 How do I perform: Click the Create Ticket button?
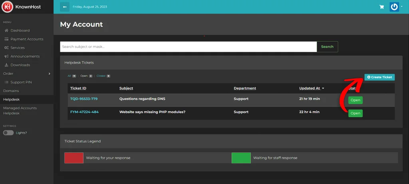[379, 77]
